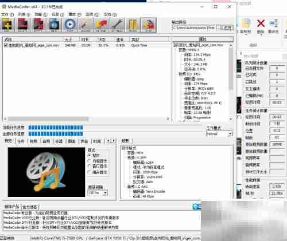Click the output path input field

(x=193, y=27)
